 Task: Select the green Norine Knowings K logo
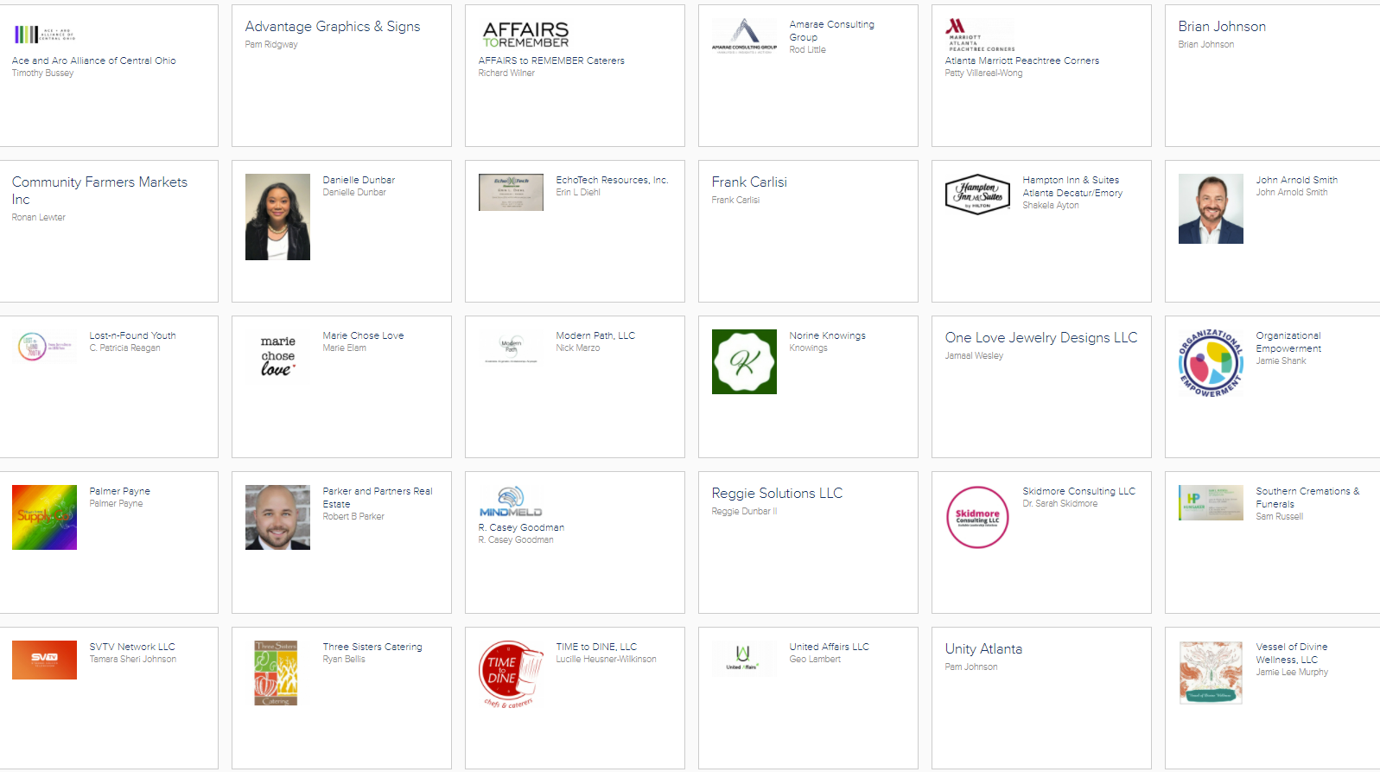744,361
